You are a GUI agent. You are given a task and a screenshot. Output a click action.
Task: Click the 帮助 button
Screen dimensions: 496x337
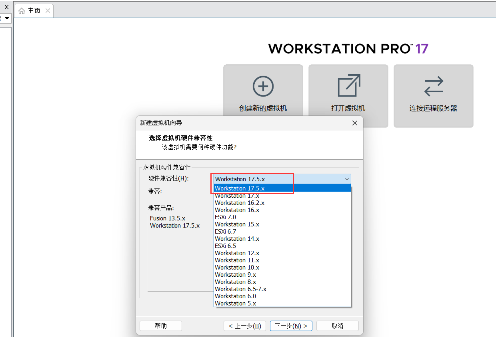tap(161, 326)
